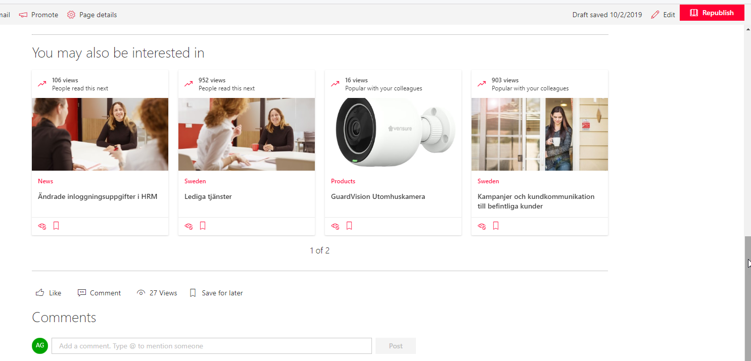Click the Republish button
751x361 pixels.
[x=712, y=13]
